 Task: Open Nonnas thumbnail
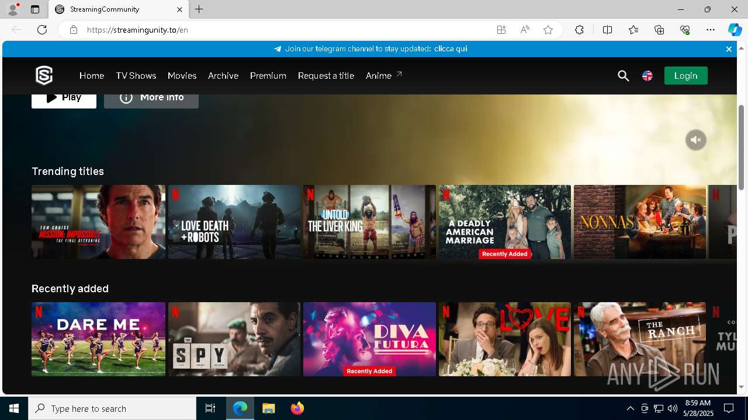(640, 222)
